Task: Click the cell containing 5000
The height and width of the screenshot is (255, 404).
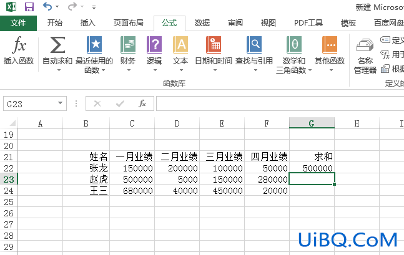Action: tap(177, 179)
